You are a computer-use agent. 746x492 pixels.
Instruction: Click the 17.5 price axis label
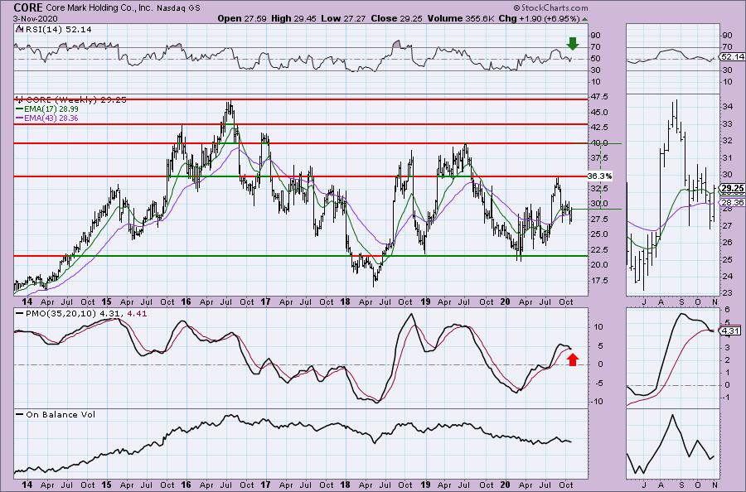point(598,281)
